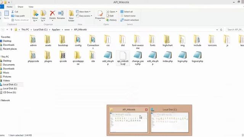Open the admin folder

[x=33, y=41]
